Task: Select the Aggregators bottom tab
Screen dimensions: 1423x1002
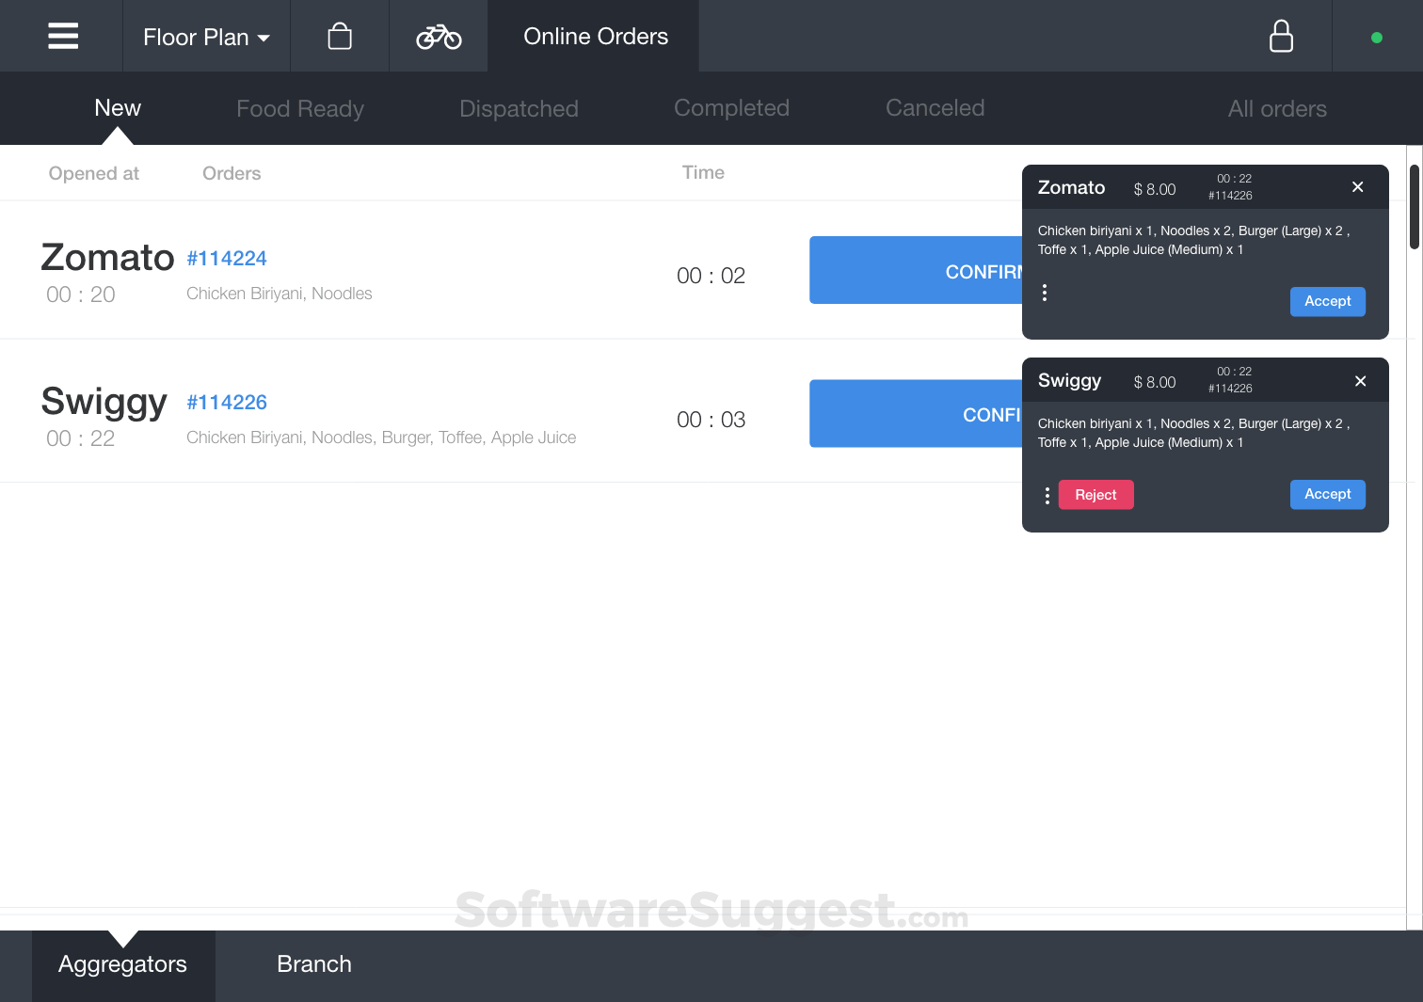Action: coord(123,965)
